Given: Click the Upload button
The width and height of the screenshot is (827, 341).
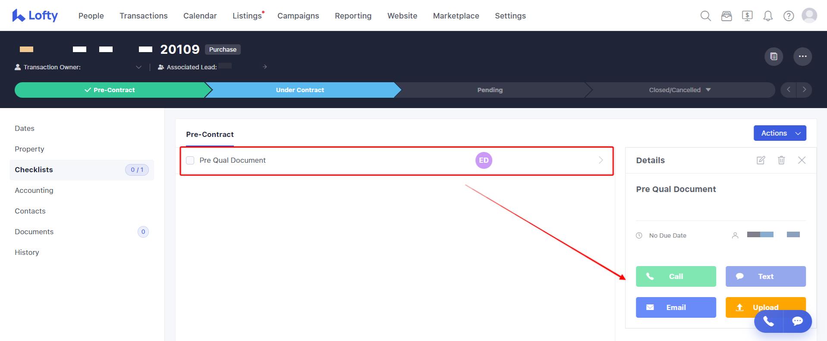Looking at the screenshot, I should click(765, 307).
